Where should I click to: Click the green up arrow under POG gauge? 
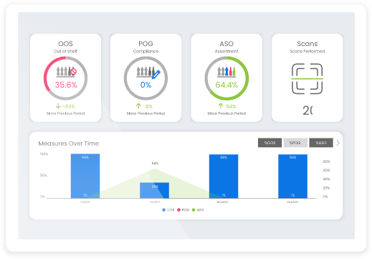pos(138,105)
